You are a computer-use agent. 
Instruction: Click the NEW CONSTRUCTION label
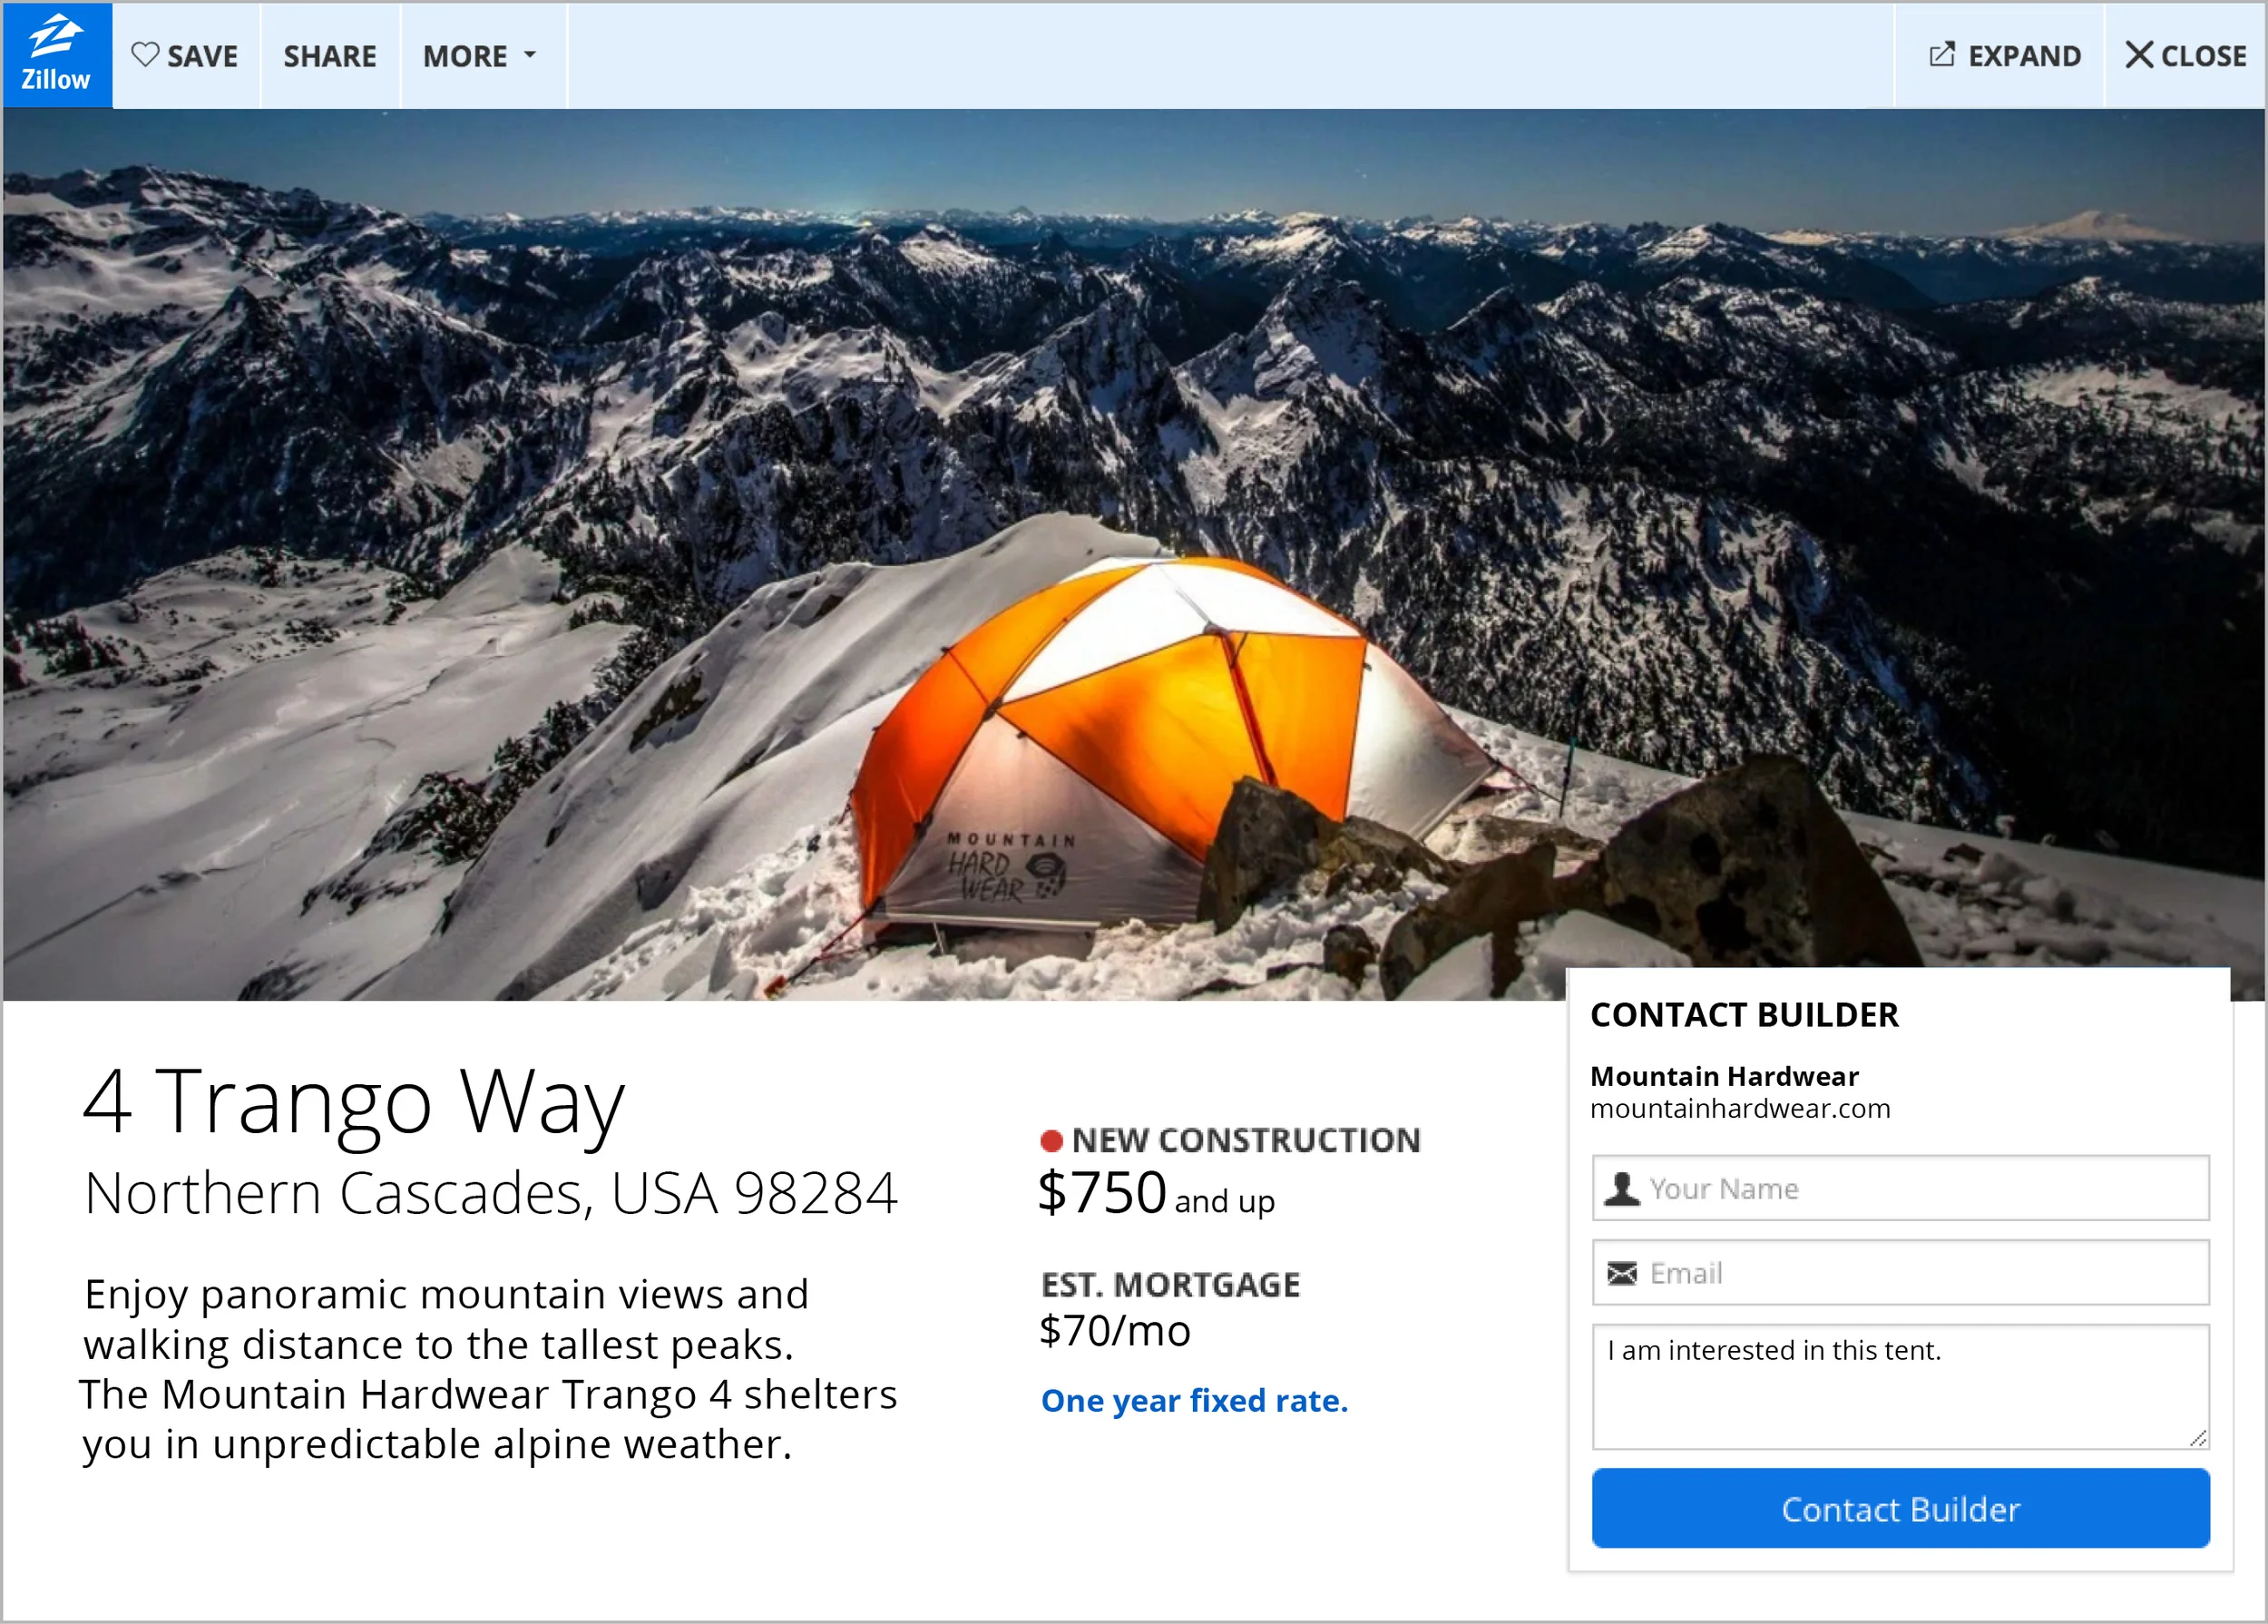[1246, 1140]
